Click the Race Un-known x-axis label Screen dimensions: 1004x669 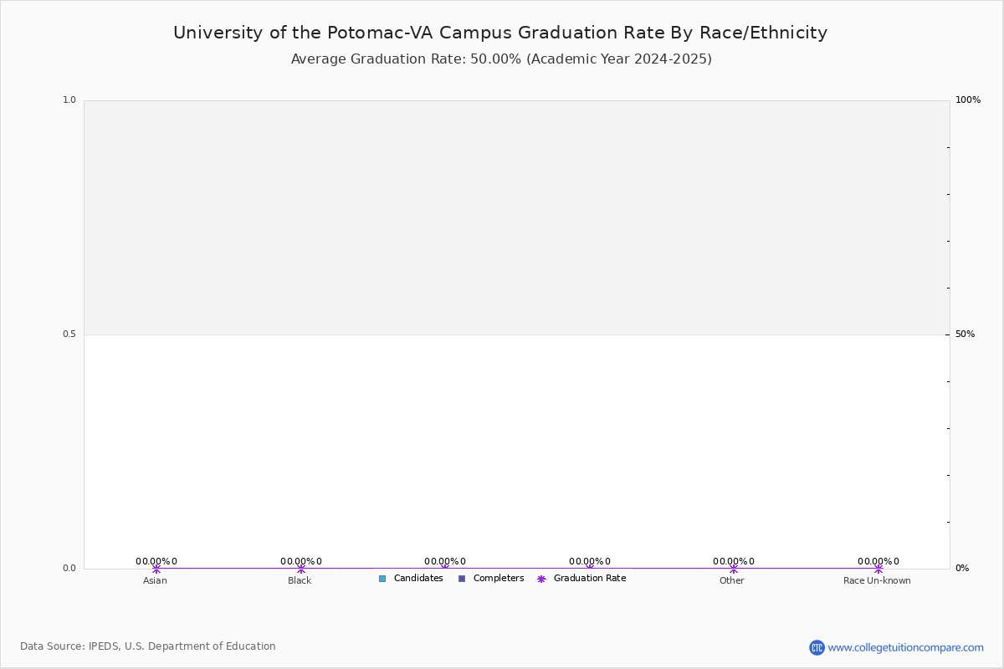pyautogui.click(x=877, y=581)
